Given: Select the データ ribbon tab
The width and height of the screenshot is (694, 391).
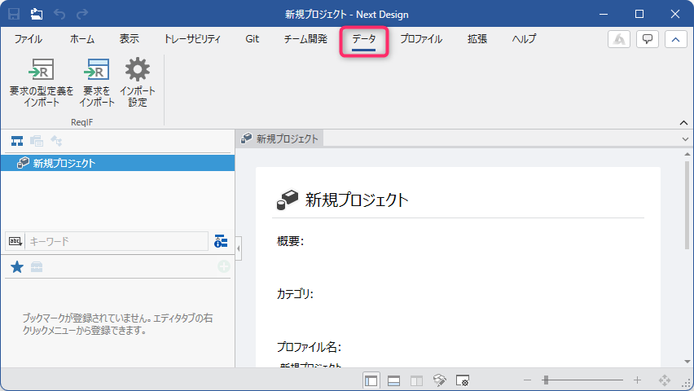Looking at the screenshot, I should coord(364,40).
